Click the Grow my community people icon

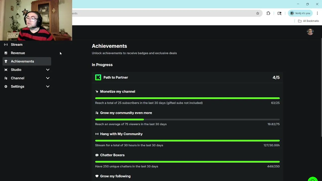click(97, 113)
